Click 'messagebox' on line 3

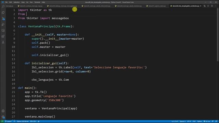(x=60, y=18)
